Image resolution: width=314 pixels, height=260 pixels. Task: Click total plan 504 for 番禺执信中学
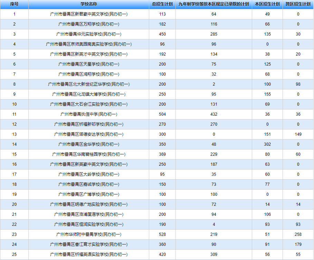pyautogui.click(x=162, y=114)
